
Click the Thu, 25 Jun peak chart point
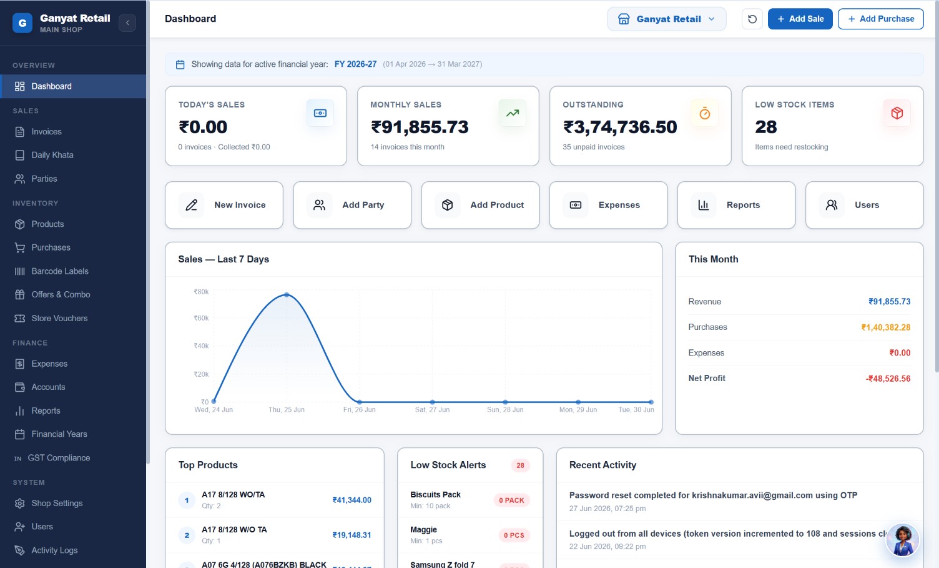[287, 294]
